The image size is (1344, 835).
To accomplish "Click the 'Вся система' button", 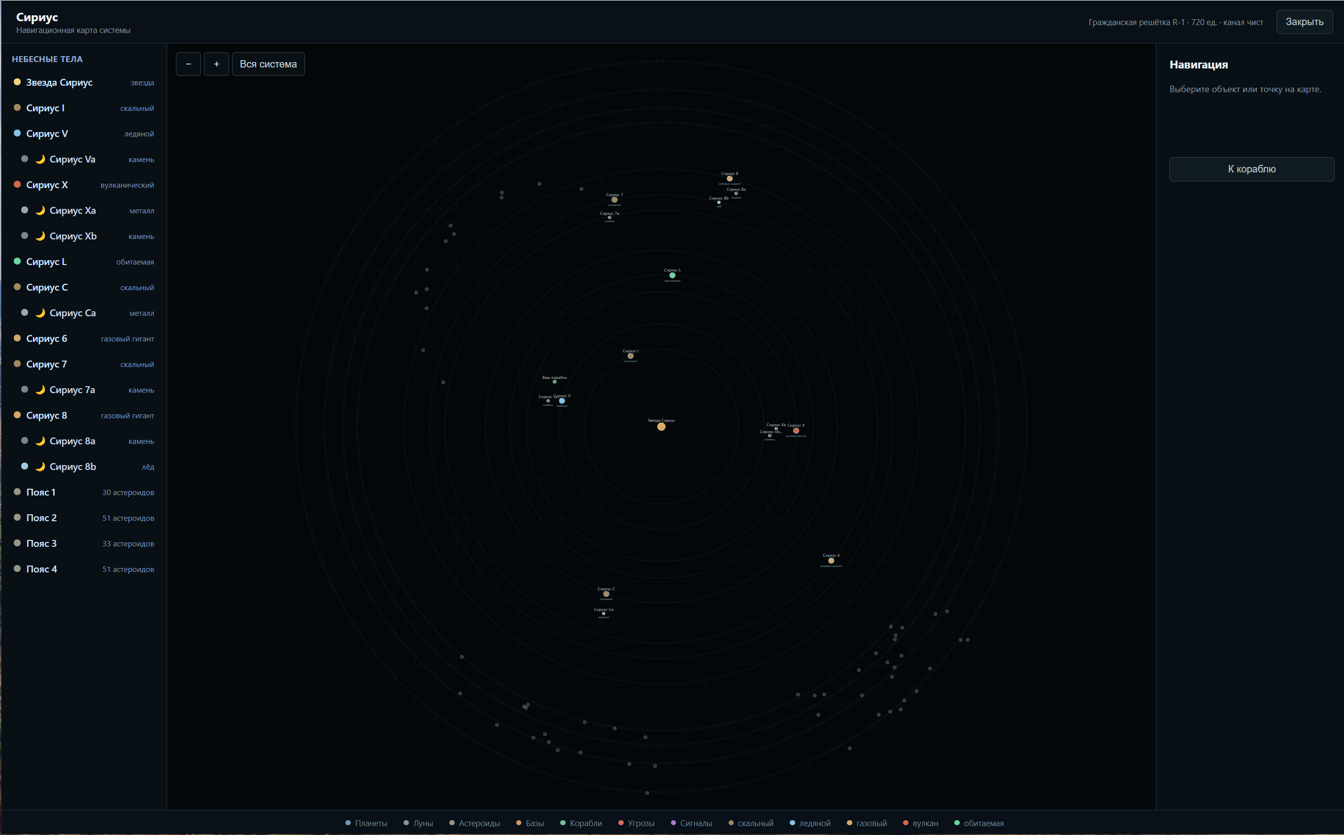I will (269, 64).
